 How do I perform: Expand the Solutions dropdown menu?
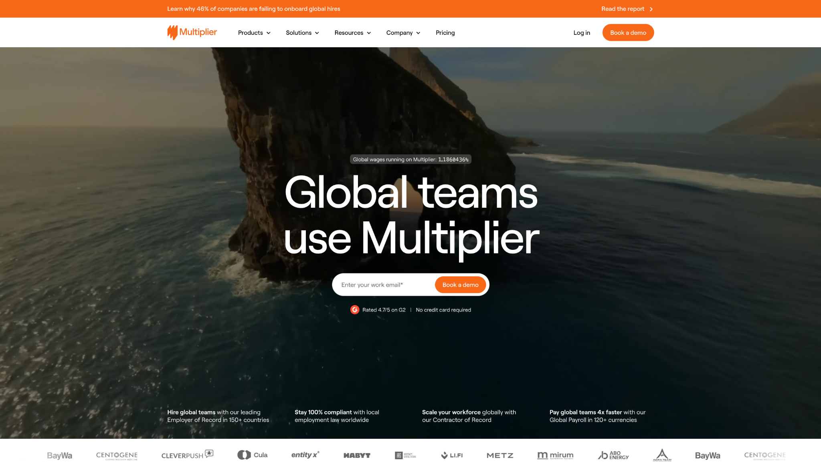click(302, 33)
